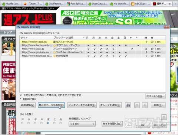178x135 pixels.
Task: Select the 火 radio button
Action: [x=29, y=123]
